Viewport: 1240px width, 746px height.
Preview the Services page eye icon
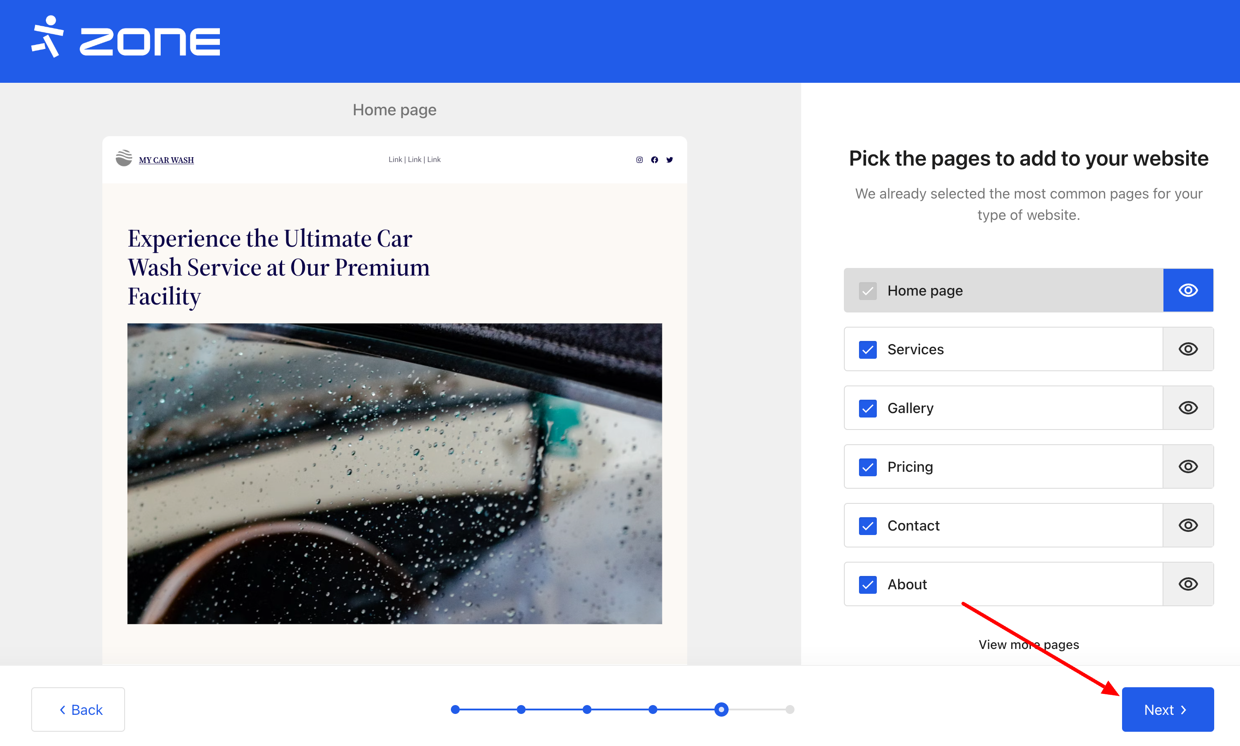click(x=1188, y=349)
